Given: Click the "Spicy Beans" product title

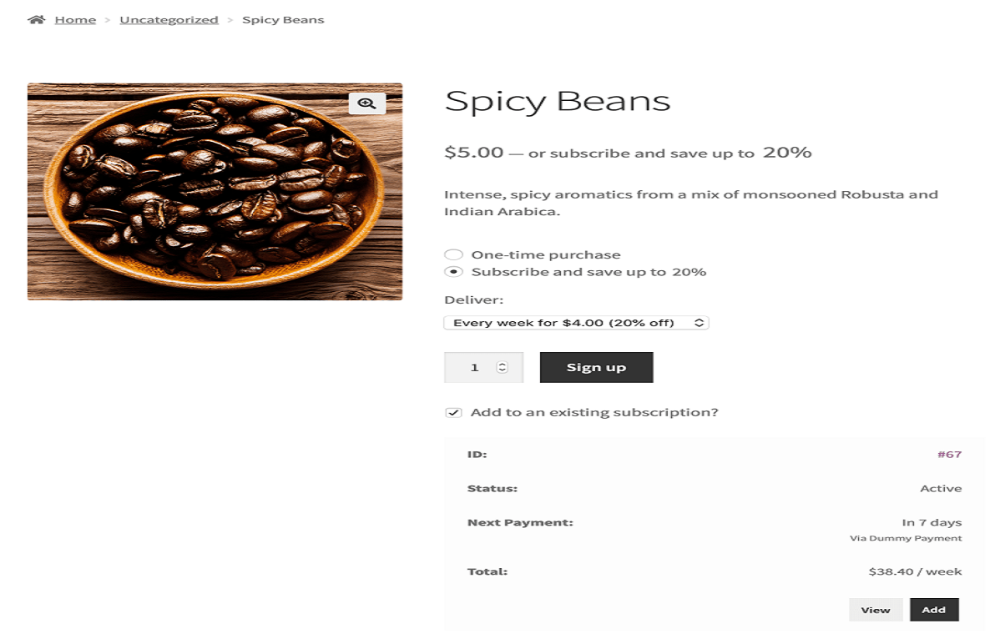Looking at the screenshot, I should click(x=556, y=100).
